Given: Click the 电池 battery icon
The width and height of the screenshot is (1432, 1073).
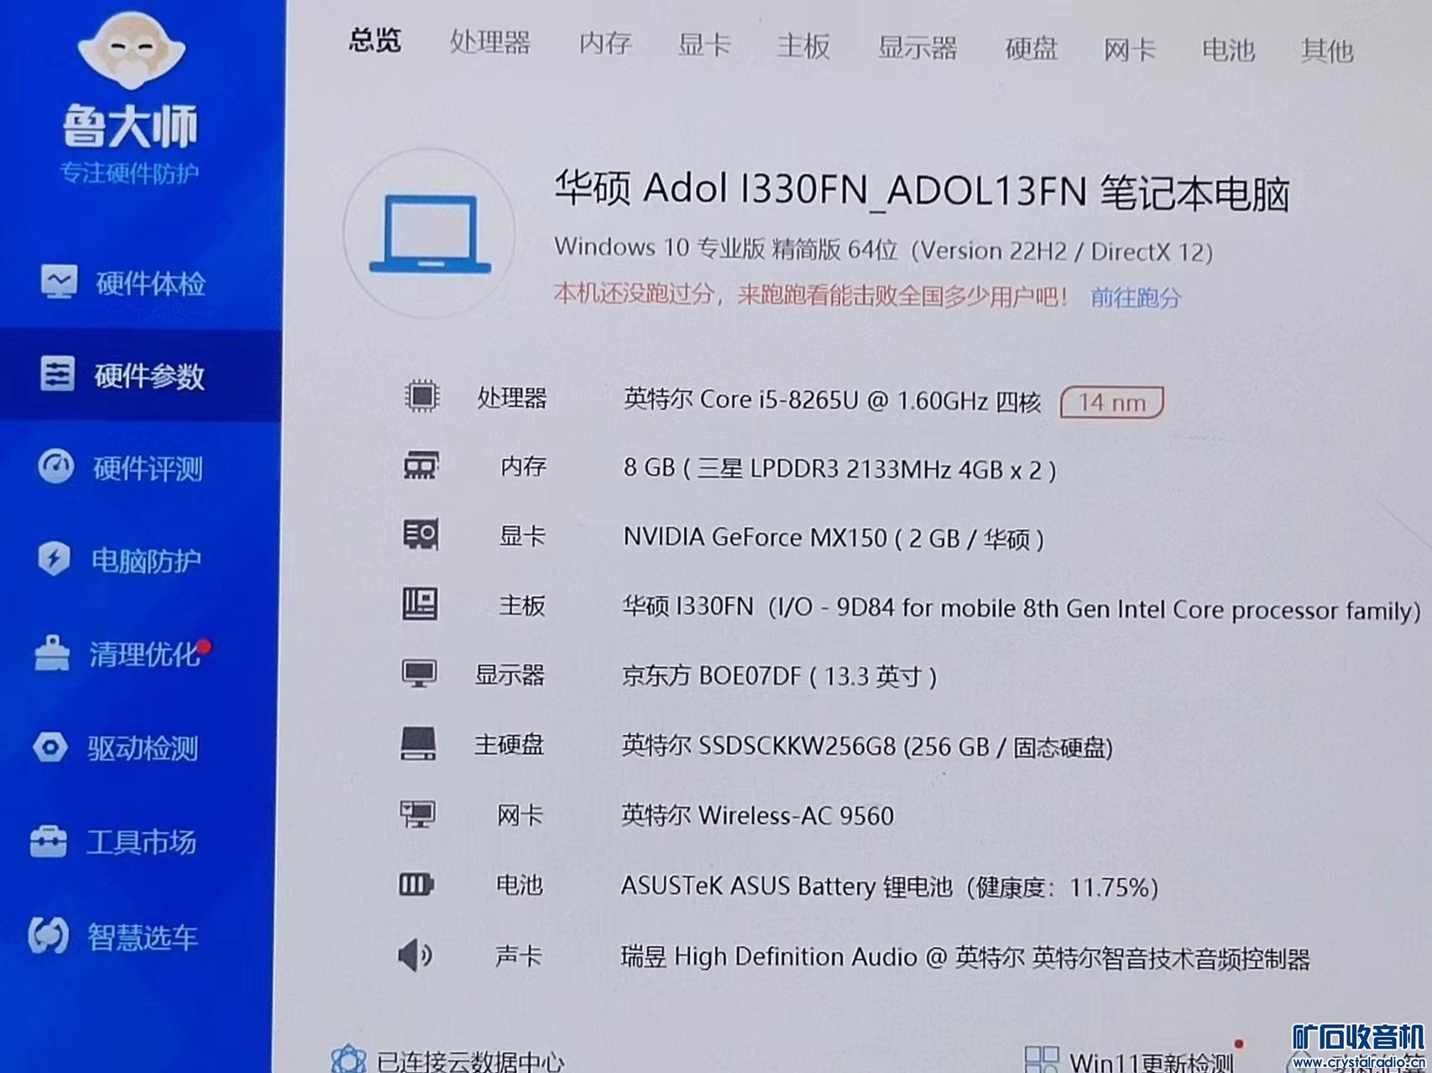Looking at the screenshot, I should pyautogui.click(x=416, y=884).
